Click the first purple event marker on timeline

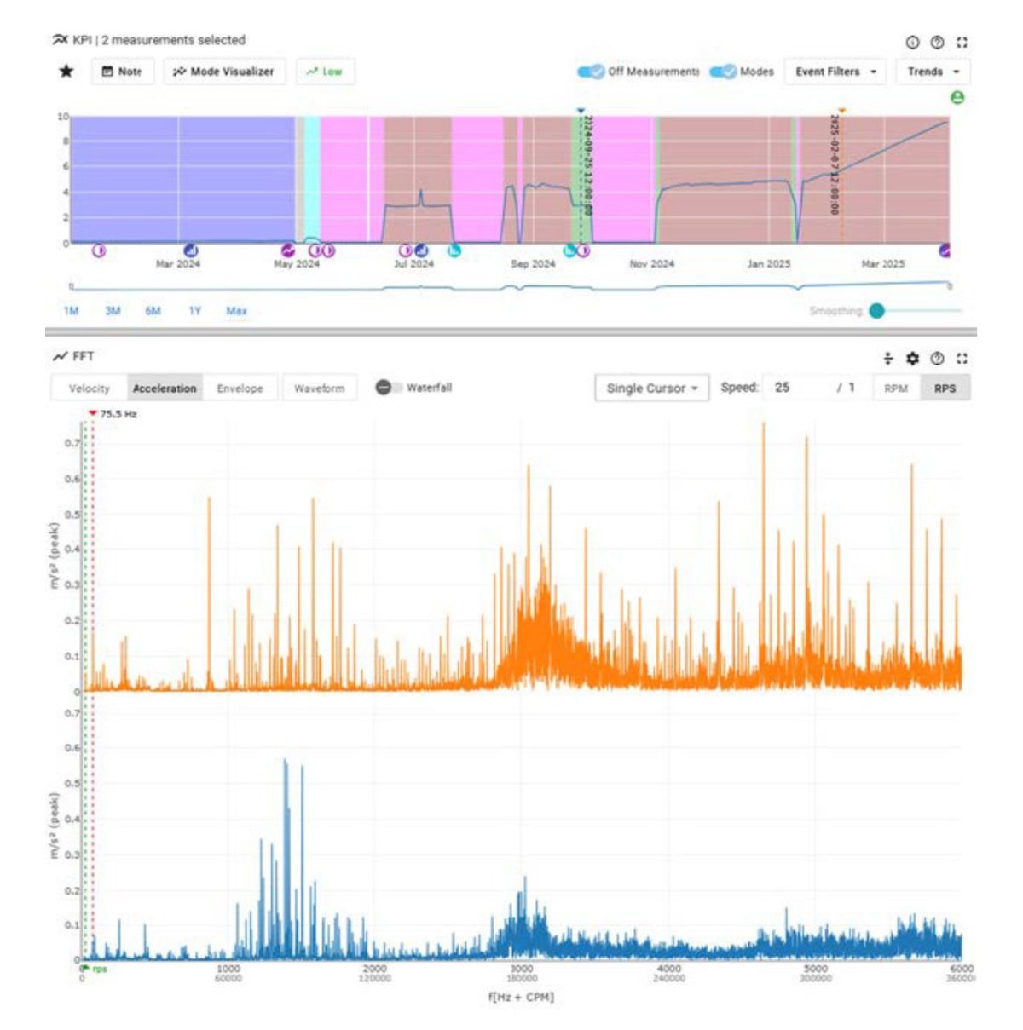[x=100, y=250]
